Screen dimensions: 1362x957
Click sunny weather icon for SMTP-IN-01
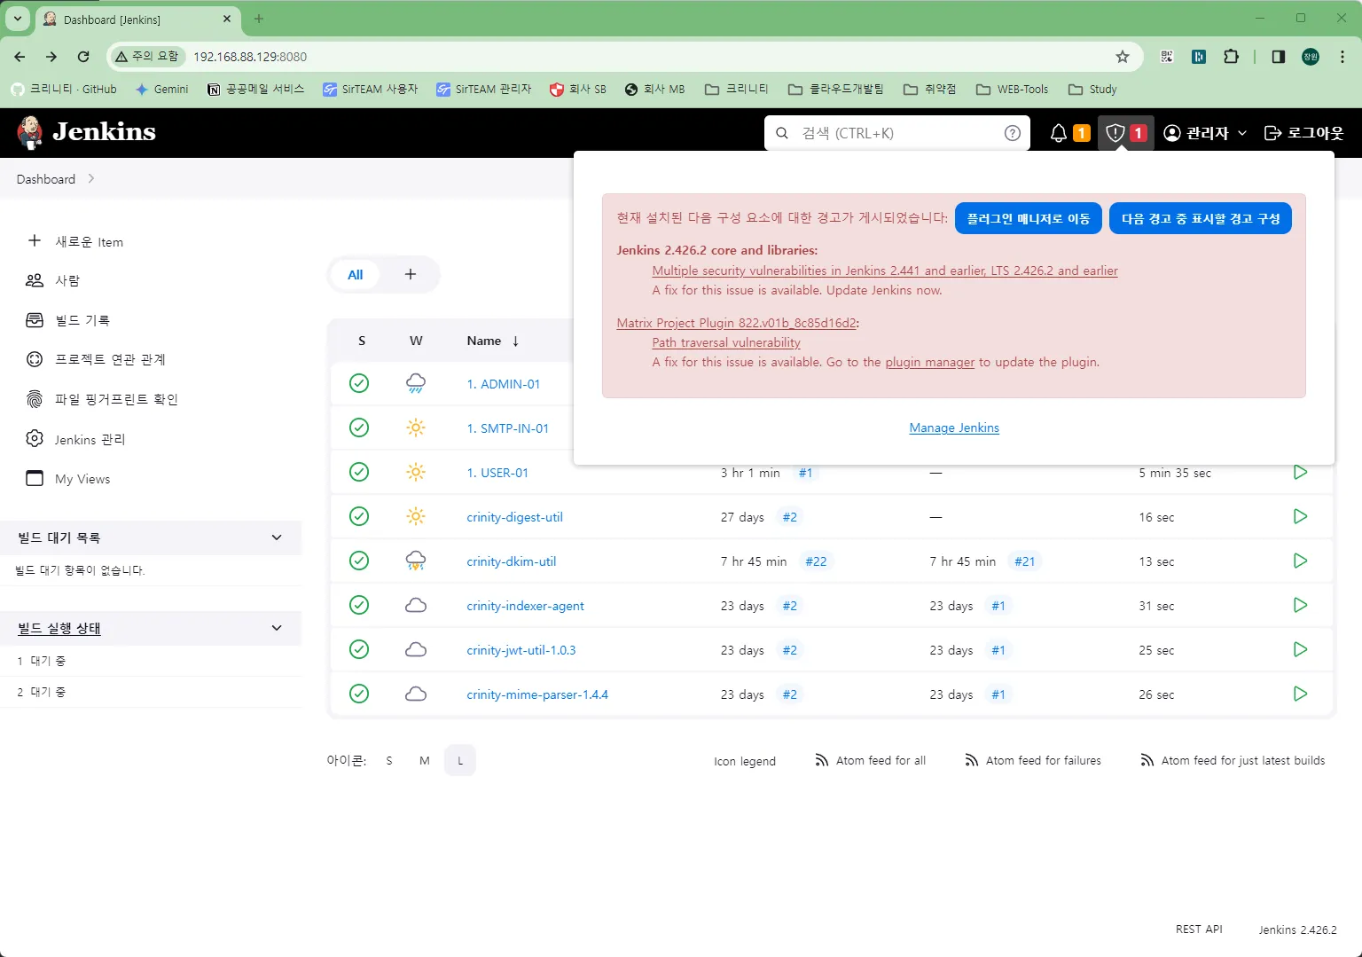416,428
